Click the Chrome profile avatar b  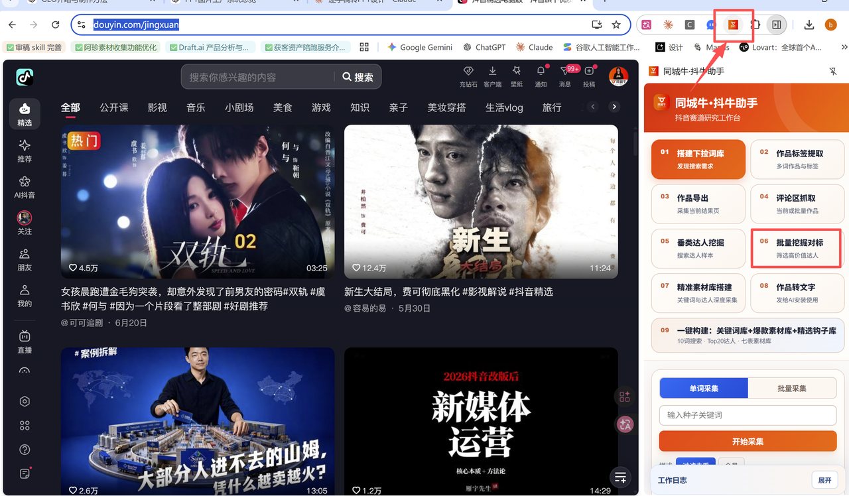point(830,25)
